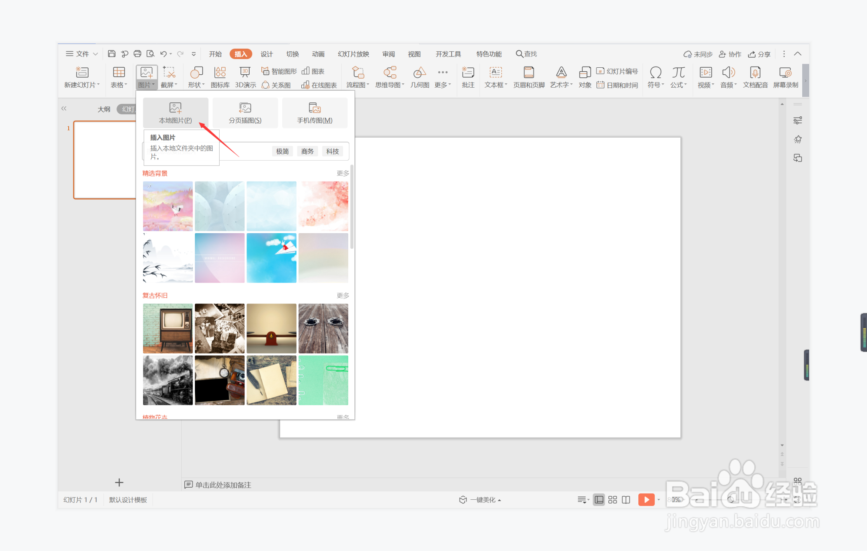Image resolution: width=867 pixels, height=551 pixels.
Task: Switch to slide sorter view
Action: click(x=612, y=500)
